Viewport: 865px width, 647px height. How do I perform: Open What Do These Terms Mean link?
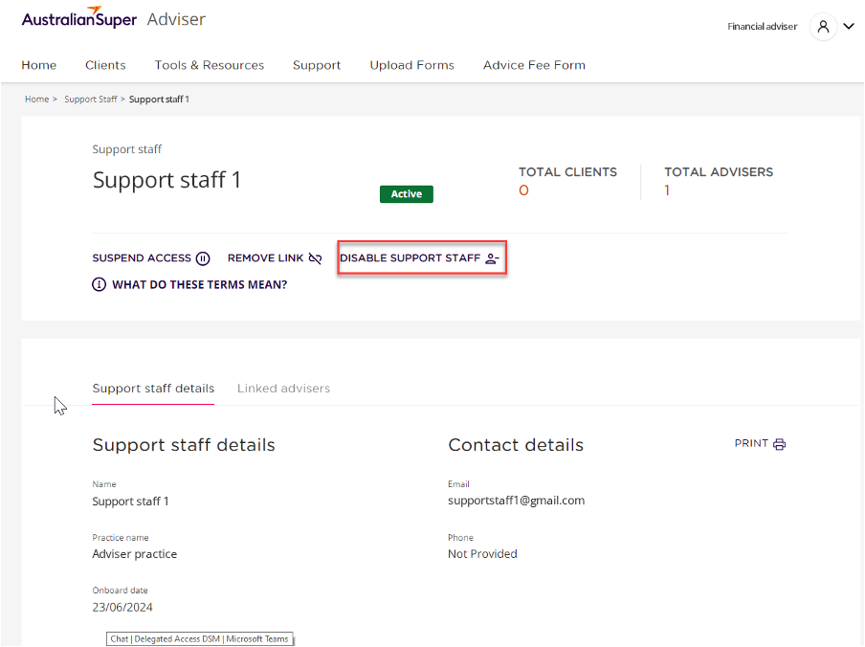point(189,284)
